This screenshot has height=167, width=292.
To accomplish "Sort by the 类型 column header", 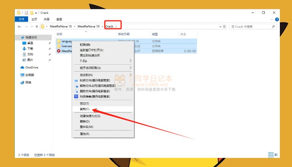I will [x=155, y=34].
